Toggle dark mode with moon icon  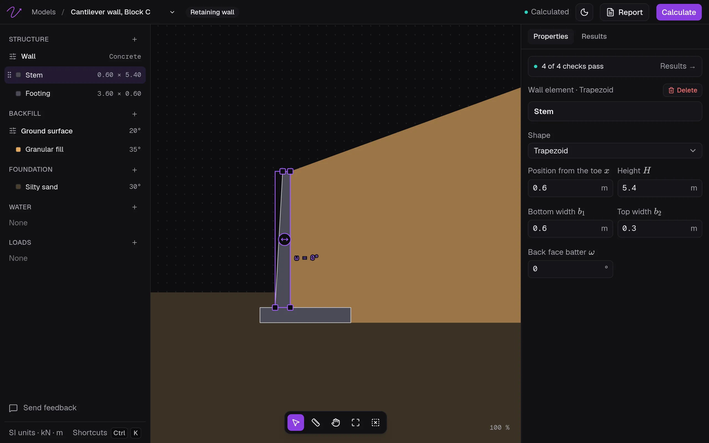pyautogui.click(x=584, y=12)
